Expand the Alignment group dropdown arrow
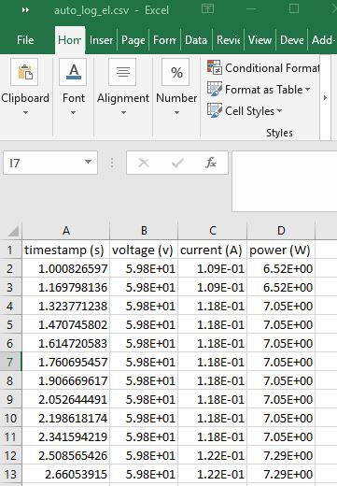 tap(123, 112)
